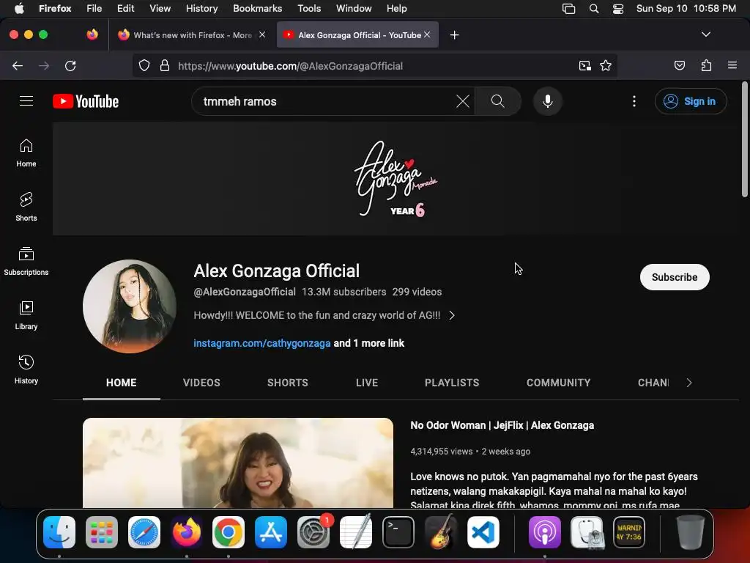750x563 pixels.
Task: Open macOS Control Center
Action: 618,9
